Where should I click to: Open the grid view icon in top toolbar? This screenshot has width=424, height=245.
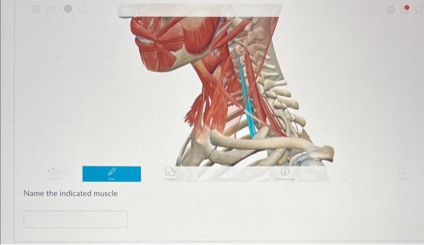click(x=36, y=10)
